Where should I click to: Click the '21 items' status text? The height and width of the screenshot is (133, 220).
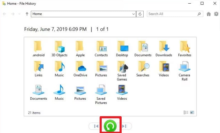click(34, 113)
